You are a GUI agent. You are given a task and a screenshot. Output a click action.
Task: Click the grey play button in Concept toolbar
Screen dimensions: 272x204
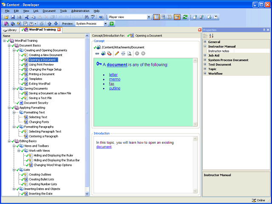pos(137,54)
